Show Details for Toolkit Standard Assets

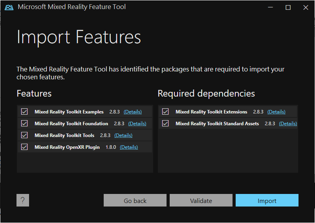[x=288, y=124]
